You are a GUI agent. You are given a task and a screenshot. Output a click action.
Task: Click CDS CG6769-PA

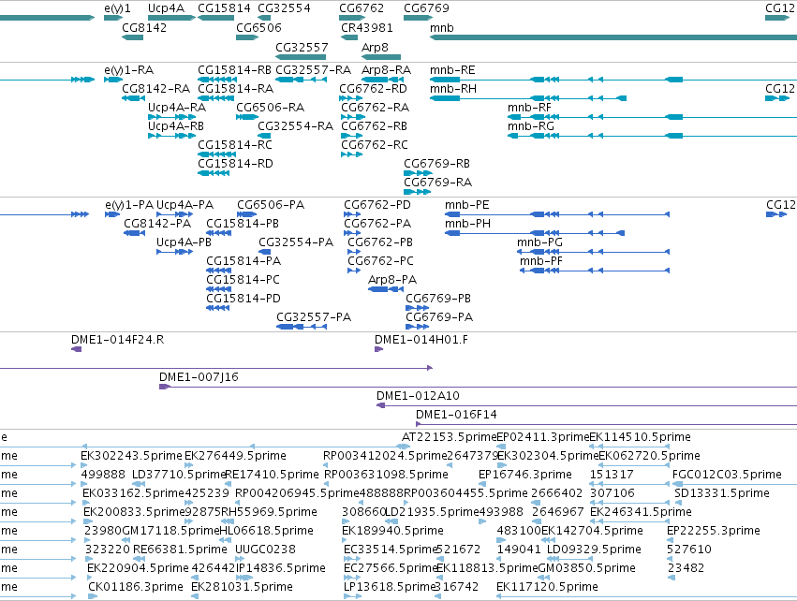pyautogui.click(x=418, y=327)
